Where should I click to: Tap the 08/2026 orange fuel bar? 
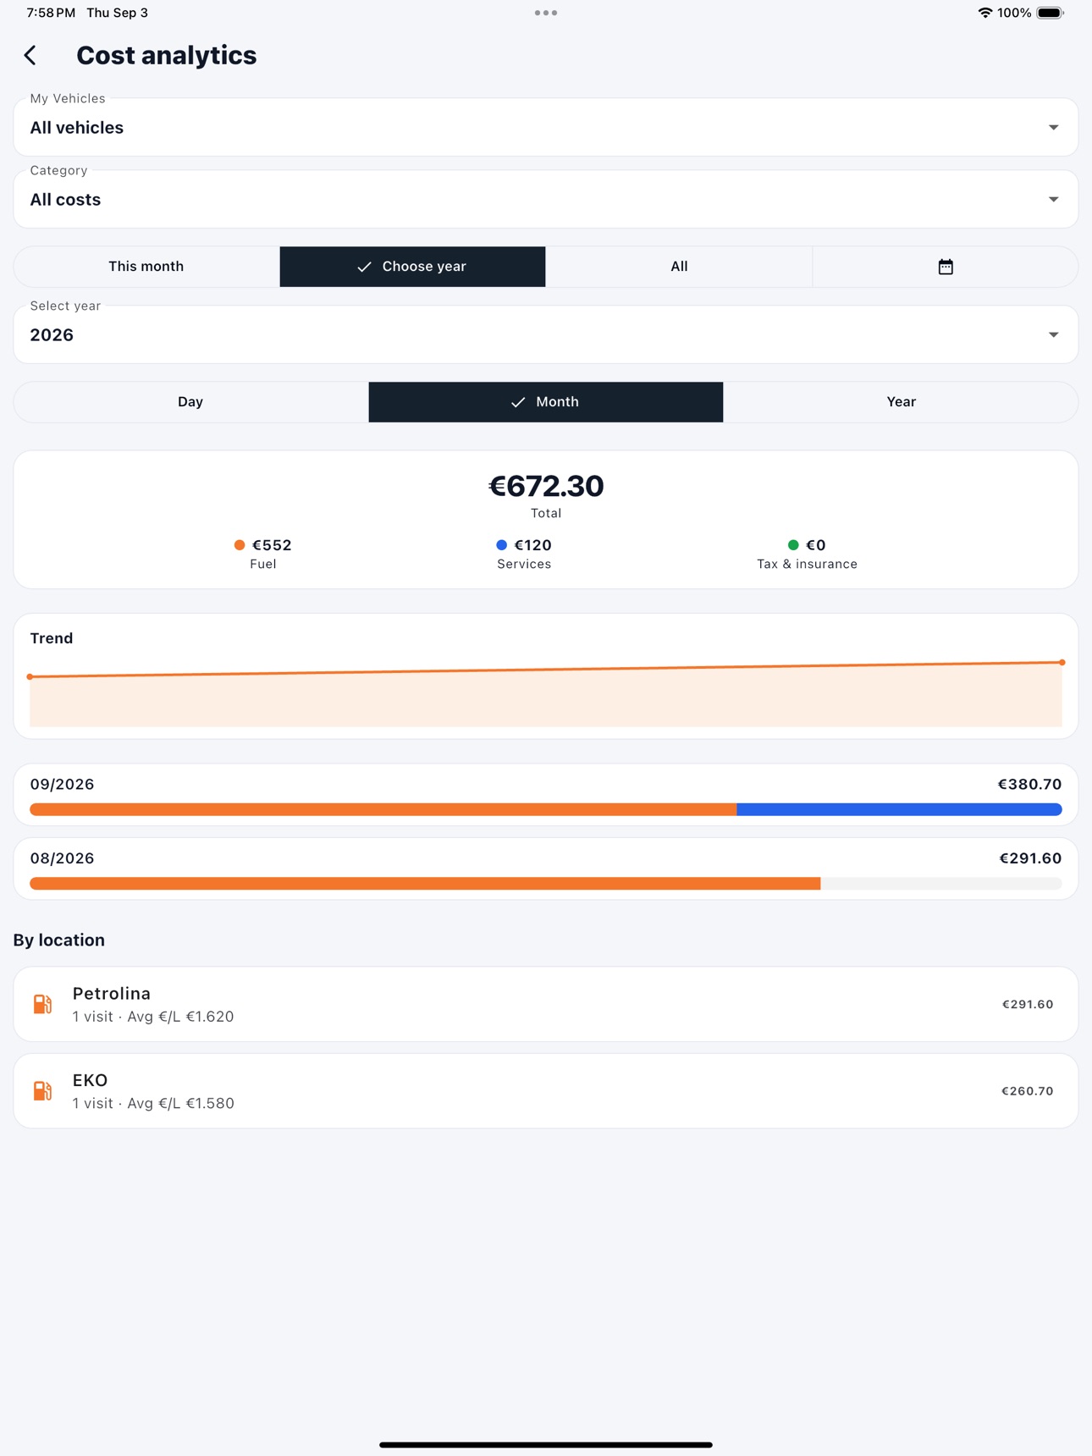[x=425, y=884]
